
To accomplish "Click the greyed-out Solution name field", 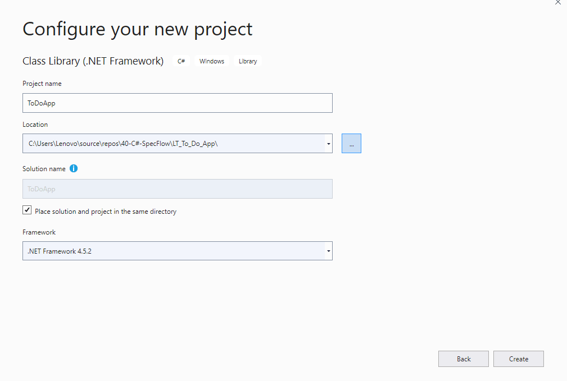I will tap(177, 189).
